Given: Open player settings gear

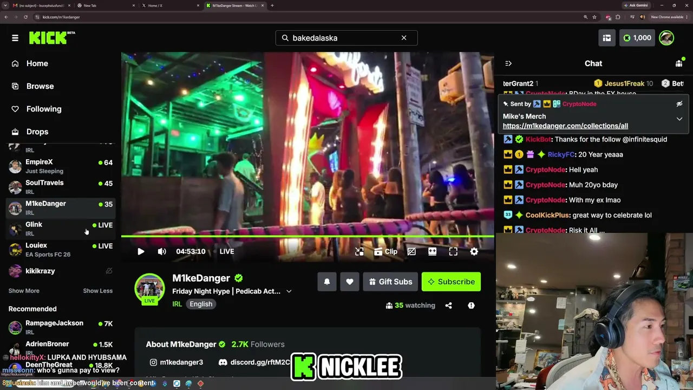Looking at the screenshot, I should (474, 251).
